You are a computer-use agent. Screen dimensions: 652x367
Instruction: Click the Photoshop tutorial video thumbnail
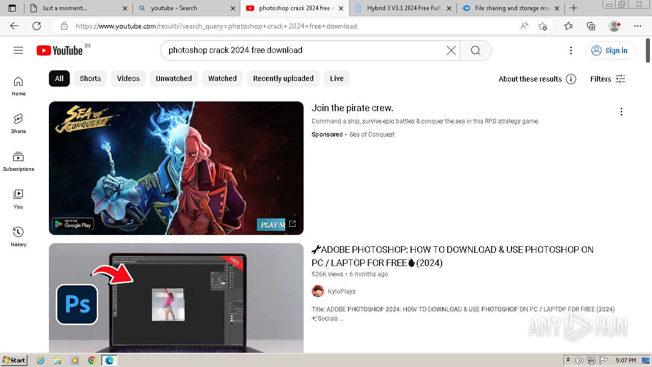click(x=176, y=298)
